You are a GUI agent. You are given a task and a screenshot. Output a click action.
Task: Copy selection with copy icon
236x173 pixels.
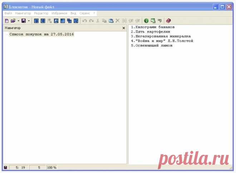[x=104, y=21]
